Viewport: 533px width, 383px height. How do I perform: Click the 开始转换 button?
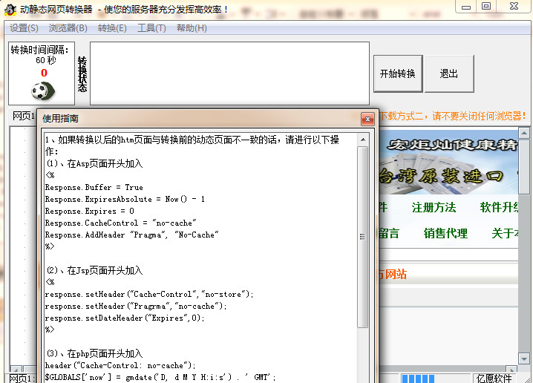(x=398, y=74)
